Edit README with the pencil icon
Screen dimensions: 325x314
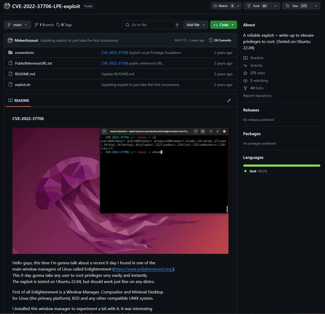pyautogui.click(x=229, y=101)
